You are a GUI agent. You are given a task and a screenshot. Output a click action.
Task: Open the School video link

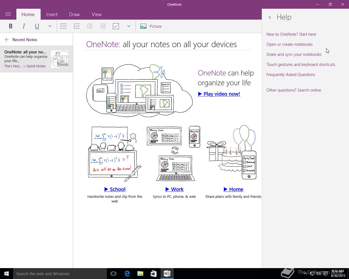click(x=115, y=189)
